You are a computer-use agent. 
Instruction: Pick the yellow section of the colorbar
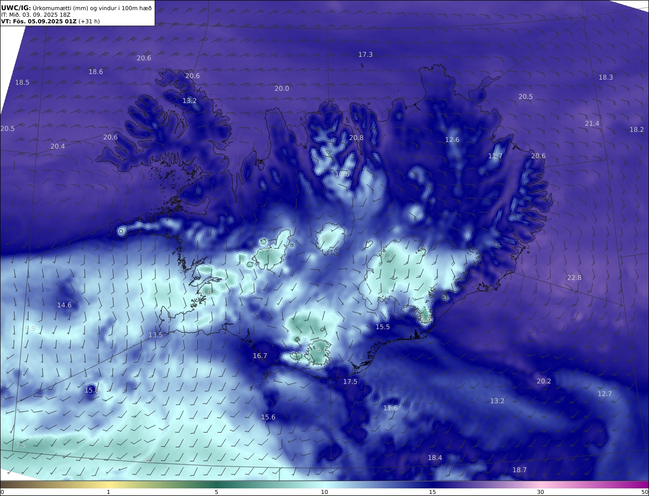click(109, 484)
